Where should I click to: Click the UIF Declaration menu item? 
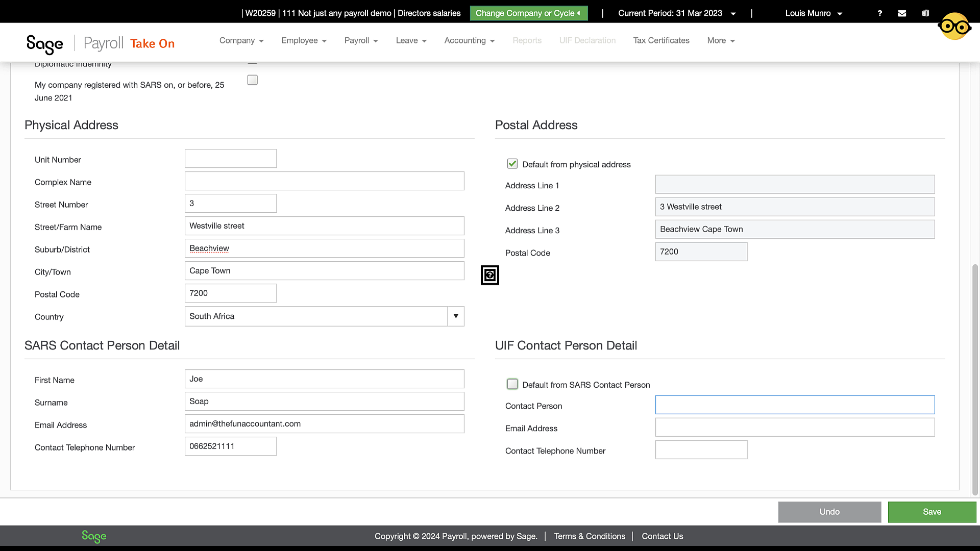point(587,41)
